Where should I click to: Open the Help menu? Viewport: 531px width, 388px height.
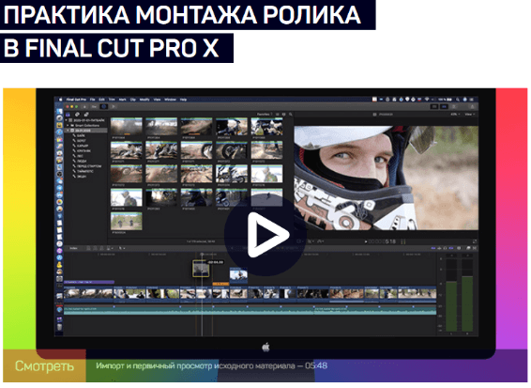point(183,100)
